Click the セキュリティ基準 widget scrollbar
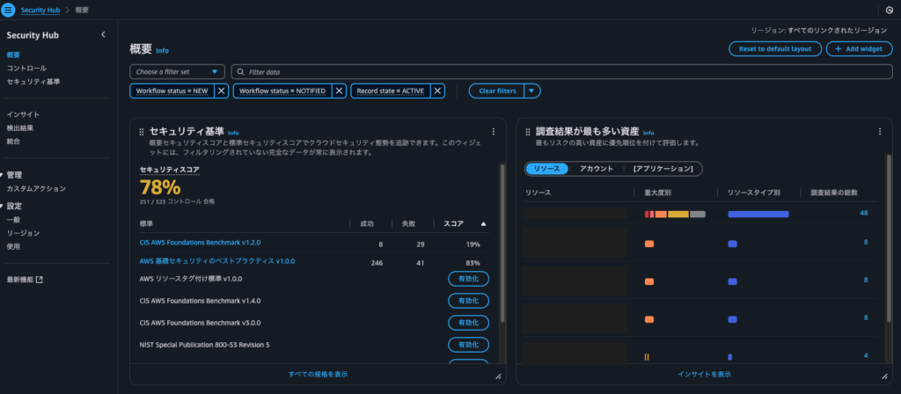 point(502,243)
